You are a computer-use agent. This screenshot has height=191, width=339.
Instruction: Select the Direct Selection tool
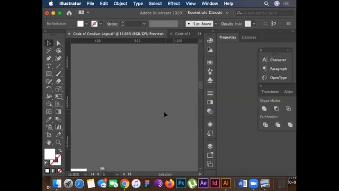pyautogui.click(x=58, y=43)
